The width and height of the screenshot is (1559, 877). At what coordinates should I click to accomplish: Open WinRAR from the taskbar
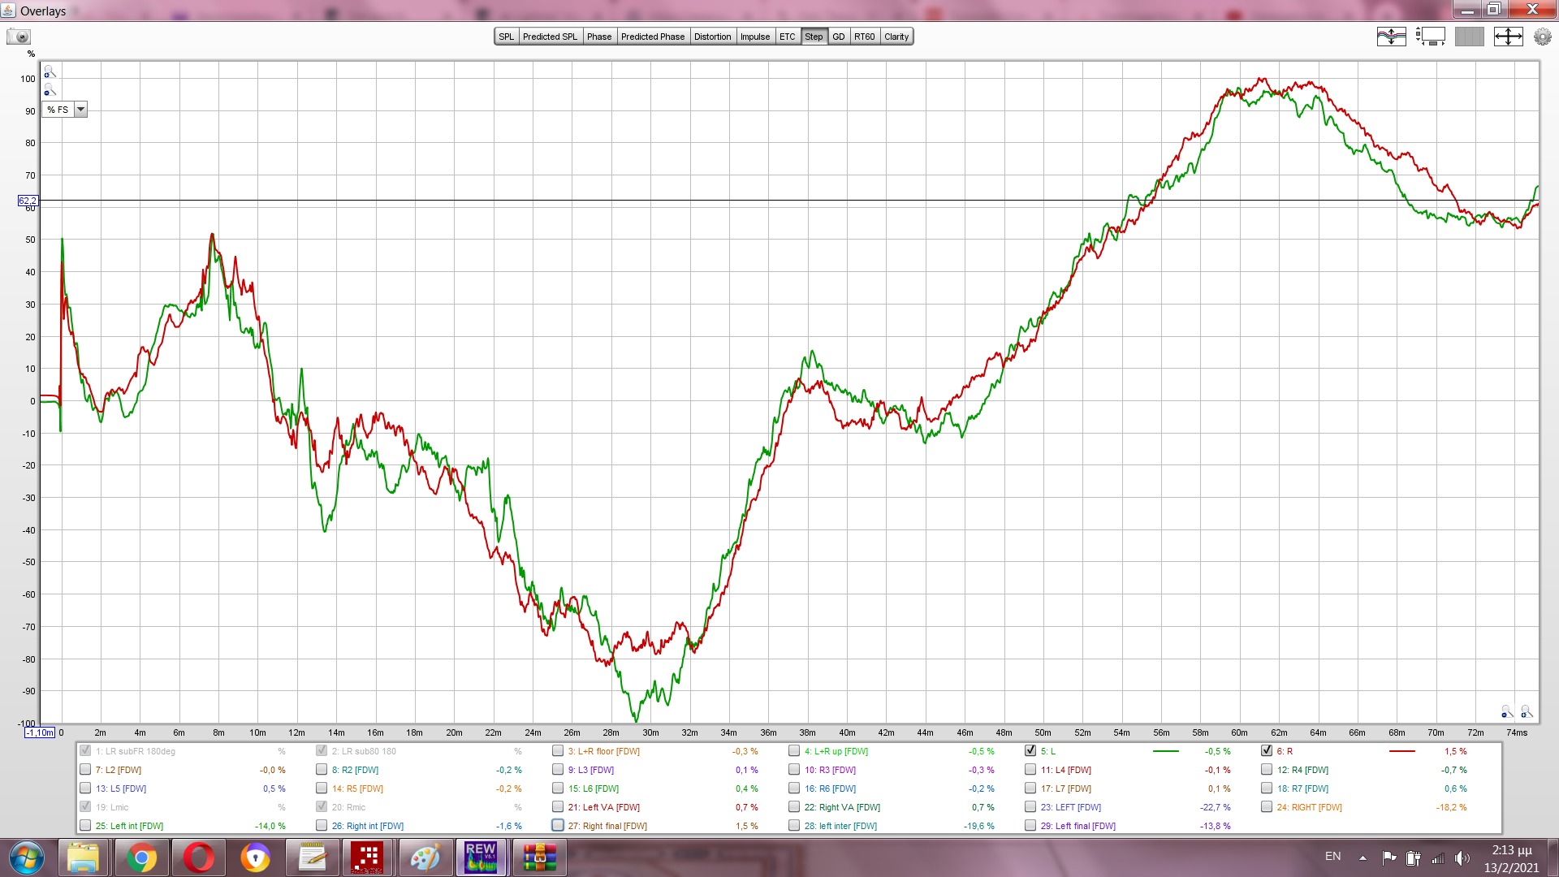[x=539, y=858]
